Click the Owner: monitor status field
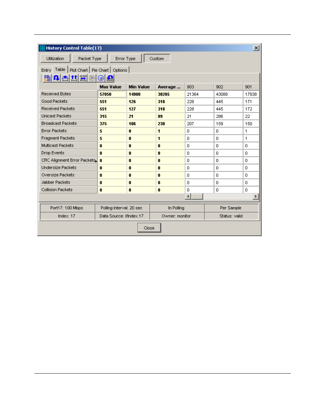Screen dimensions: 316x409 176,216
